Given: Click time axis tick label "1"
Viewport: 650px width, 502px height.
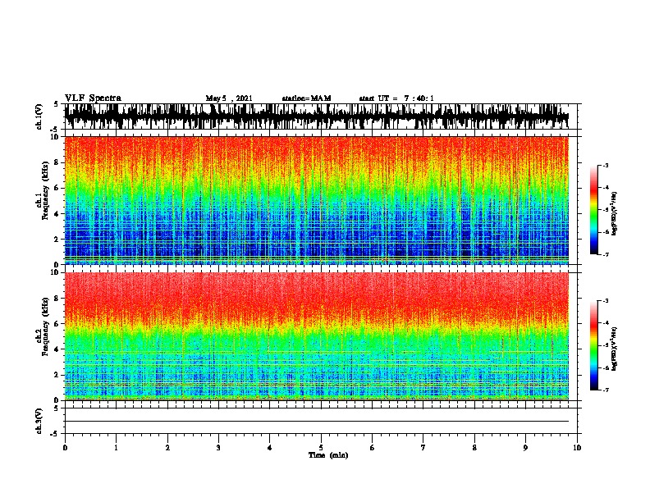Looking at the screenshot, I should pyautogui.click(x=116, y=448).
